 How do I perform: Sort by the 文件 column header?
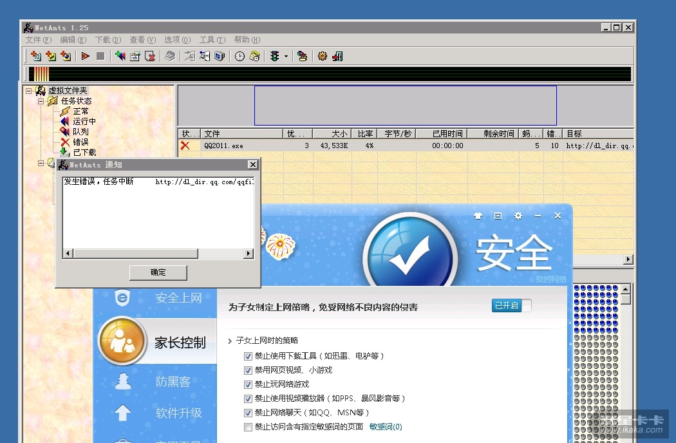[x=241, y=134]
